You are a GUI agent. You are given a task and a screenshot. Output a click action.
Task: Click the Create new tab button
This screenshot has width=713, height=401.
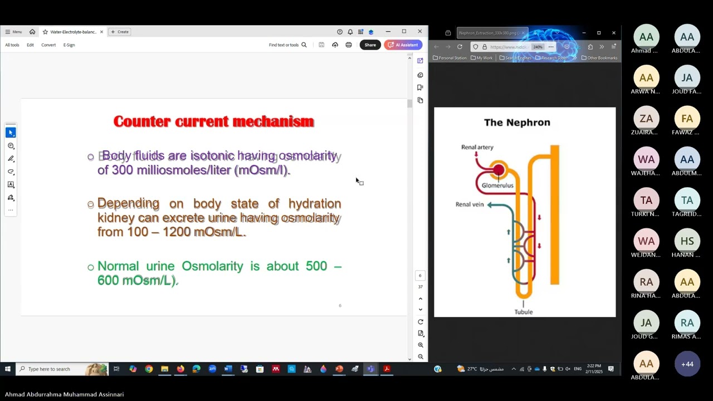click(x=120, y=32)
